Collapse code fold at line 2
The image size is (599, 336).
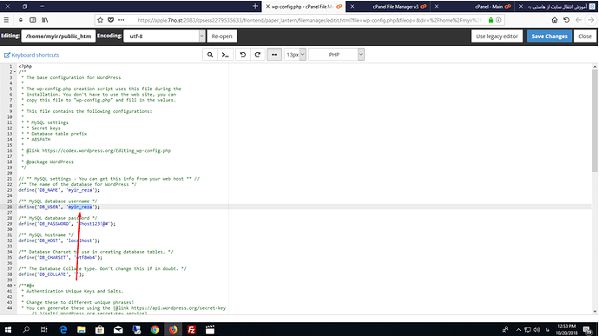15,72
